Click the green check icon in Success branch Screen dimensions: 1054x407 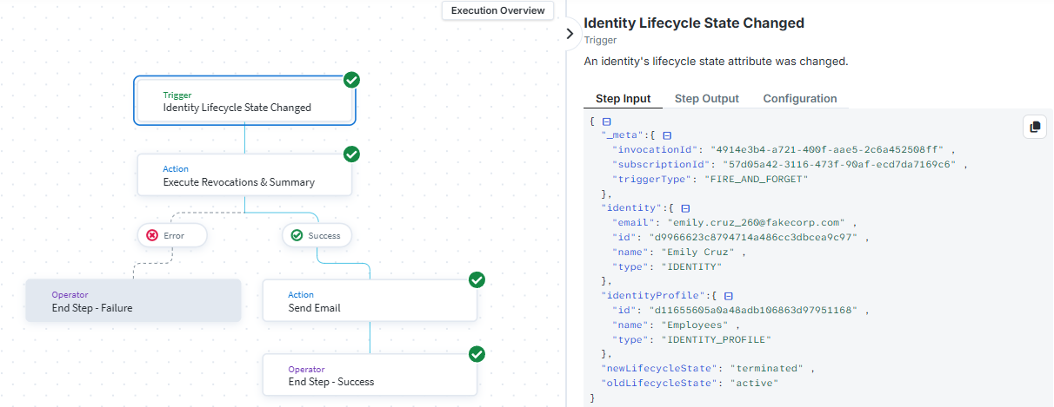(x=297, y=235)
